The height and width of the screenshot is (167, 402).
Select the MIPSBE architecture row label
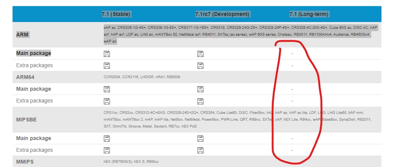(26, 120)
